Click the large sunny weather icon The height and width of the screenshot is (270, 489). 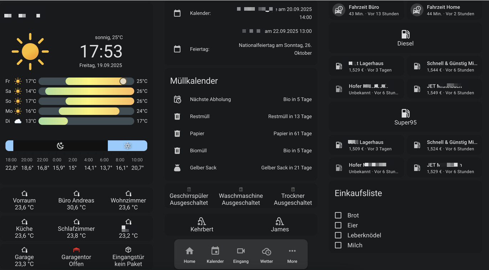[30, 52]
